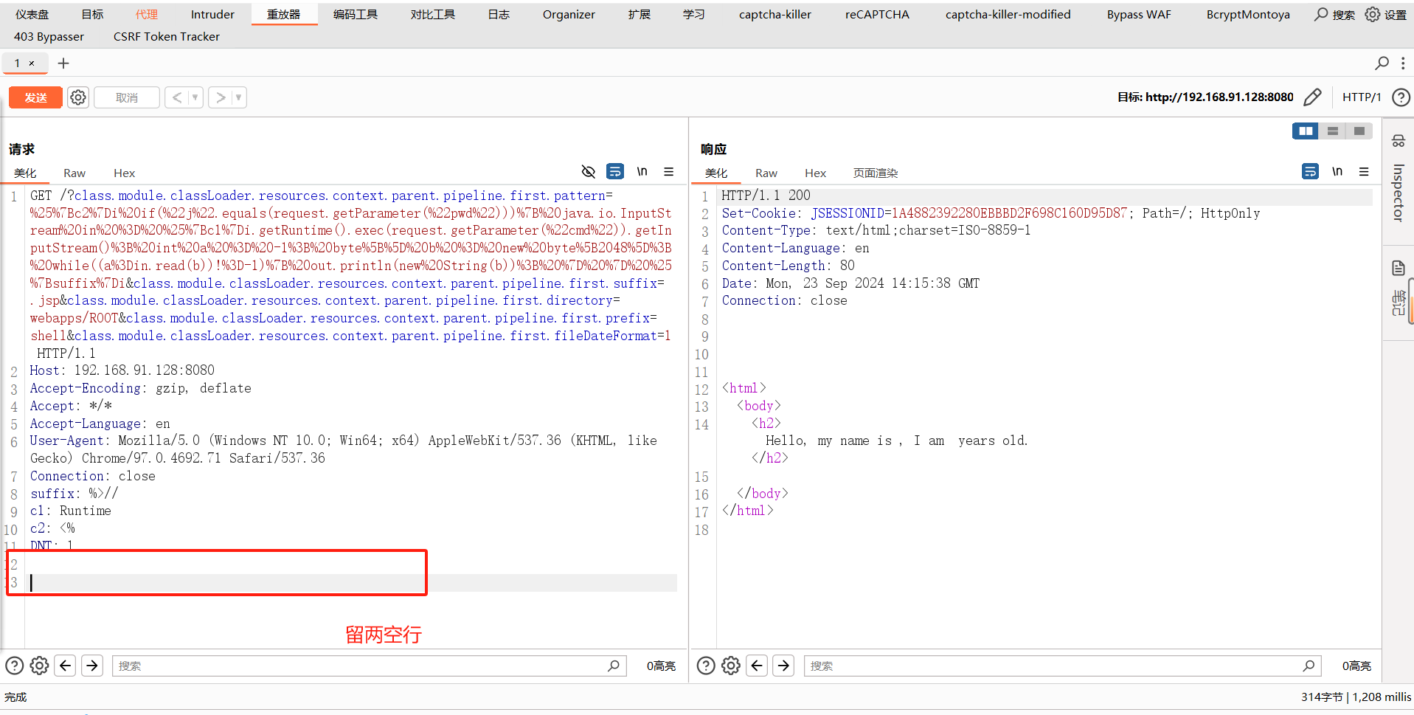Go back to previous request in history
This screenshot has width=1414, height=715.
(177, 97)
